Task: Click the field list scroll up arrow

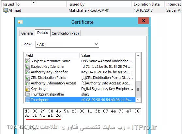Action: pyautogui.click(x=138, y=55)
